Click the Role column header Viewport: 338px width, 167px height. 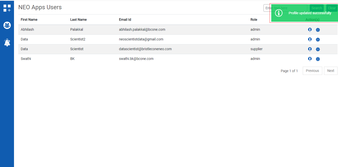pyautogui.click(x=254, y=19)
